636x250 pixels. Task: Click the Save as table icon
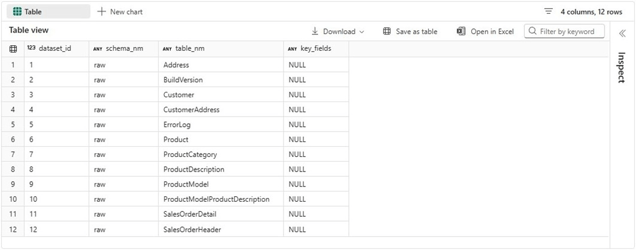(387, 31)
